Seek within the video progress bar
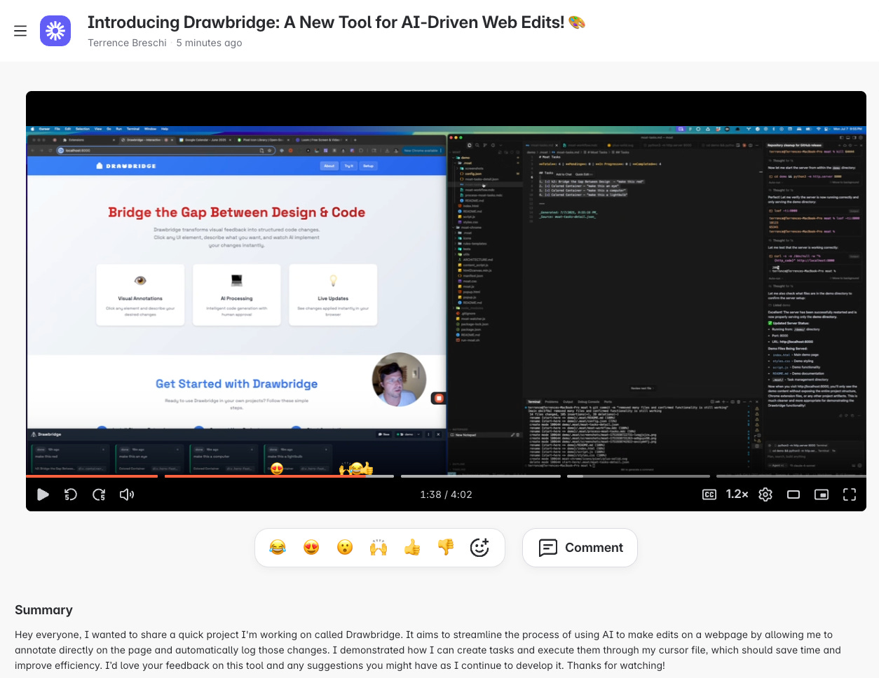Viewport: 879px width, 678px height. (x=446, y=476)
